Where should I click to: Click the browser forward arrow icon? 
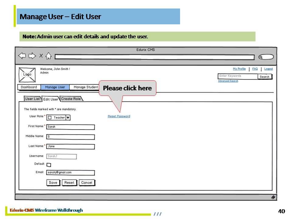coord(32,56)
